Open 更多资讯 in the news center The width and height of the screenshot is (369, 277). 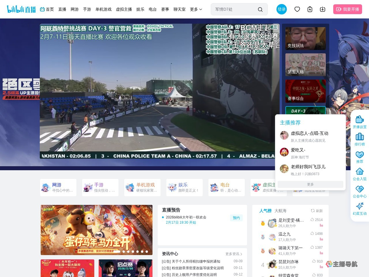234,254
